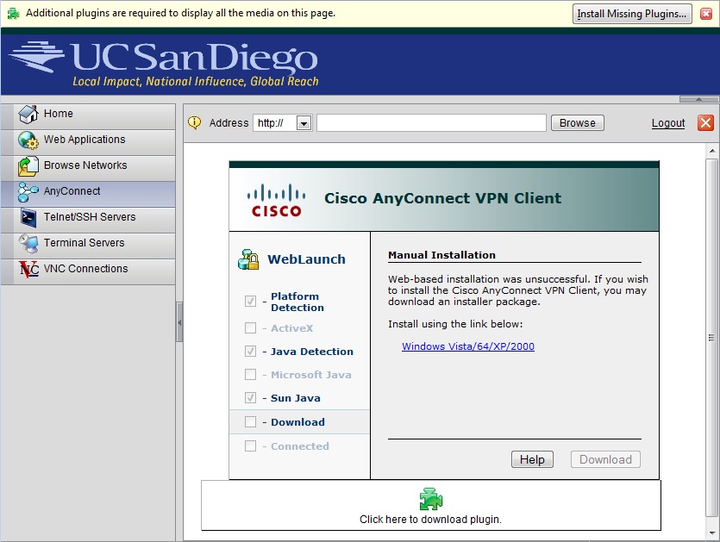Open the Windows Vista/64/XP/2000 installer link
Screen dimensions: 720x542
coord(468,346)
